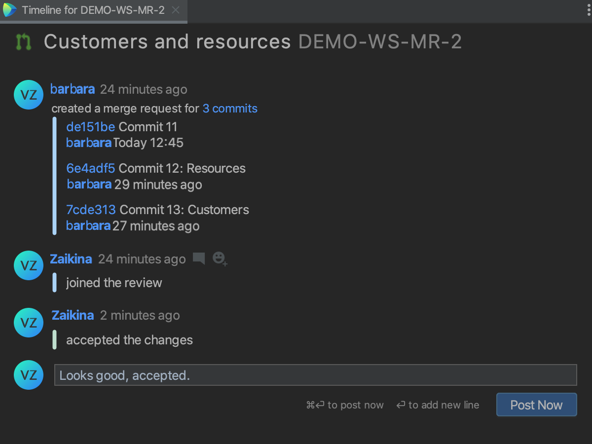Open the 3 commits link

(x=230, y=109)
